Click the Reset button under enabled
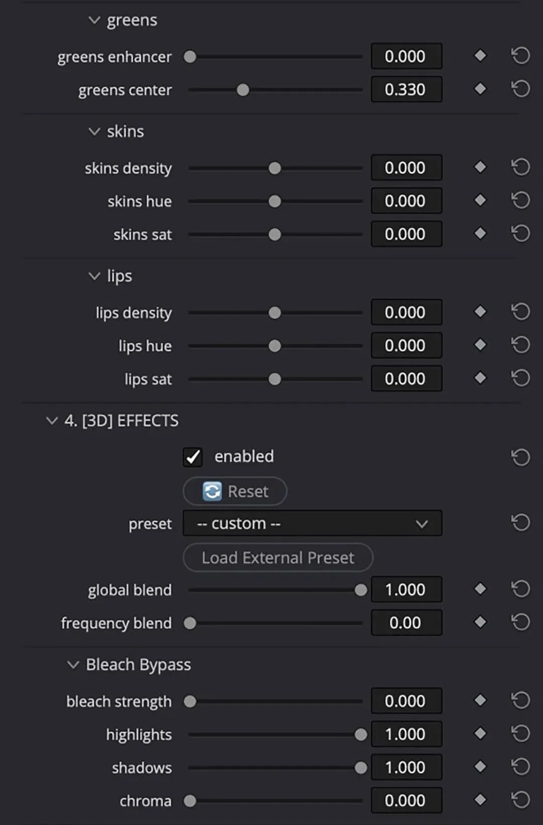The image size is (543, 825). (235, 491)
